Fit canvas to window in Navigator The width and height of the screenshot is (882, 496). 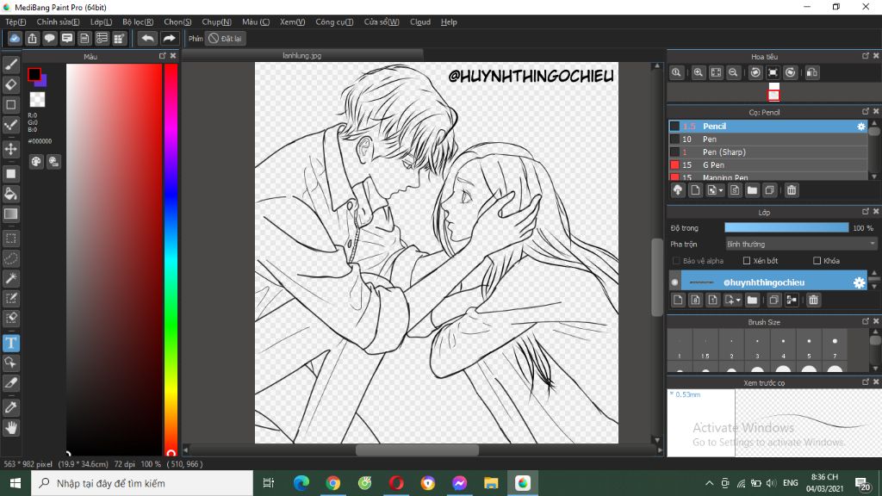tap(716, 72)
